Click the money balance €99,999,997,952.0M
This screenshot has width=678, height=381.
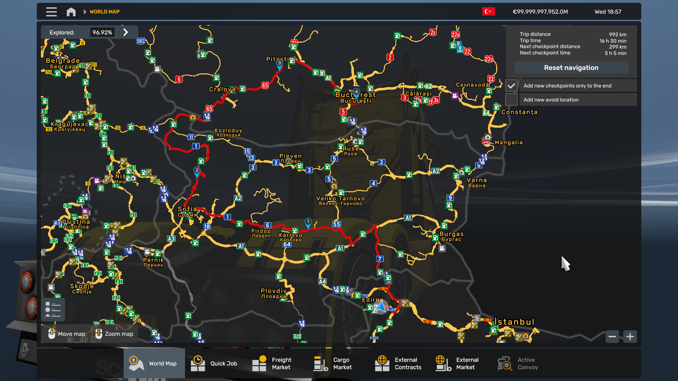click(x=540, y=12)
